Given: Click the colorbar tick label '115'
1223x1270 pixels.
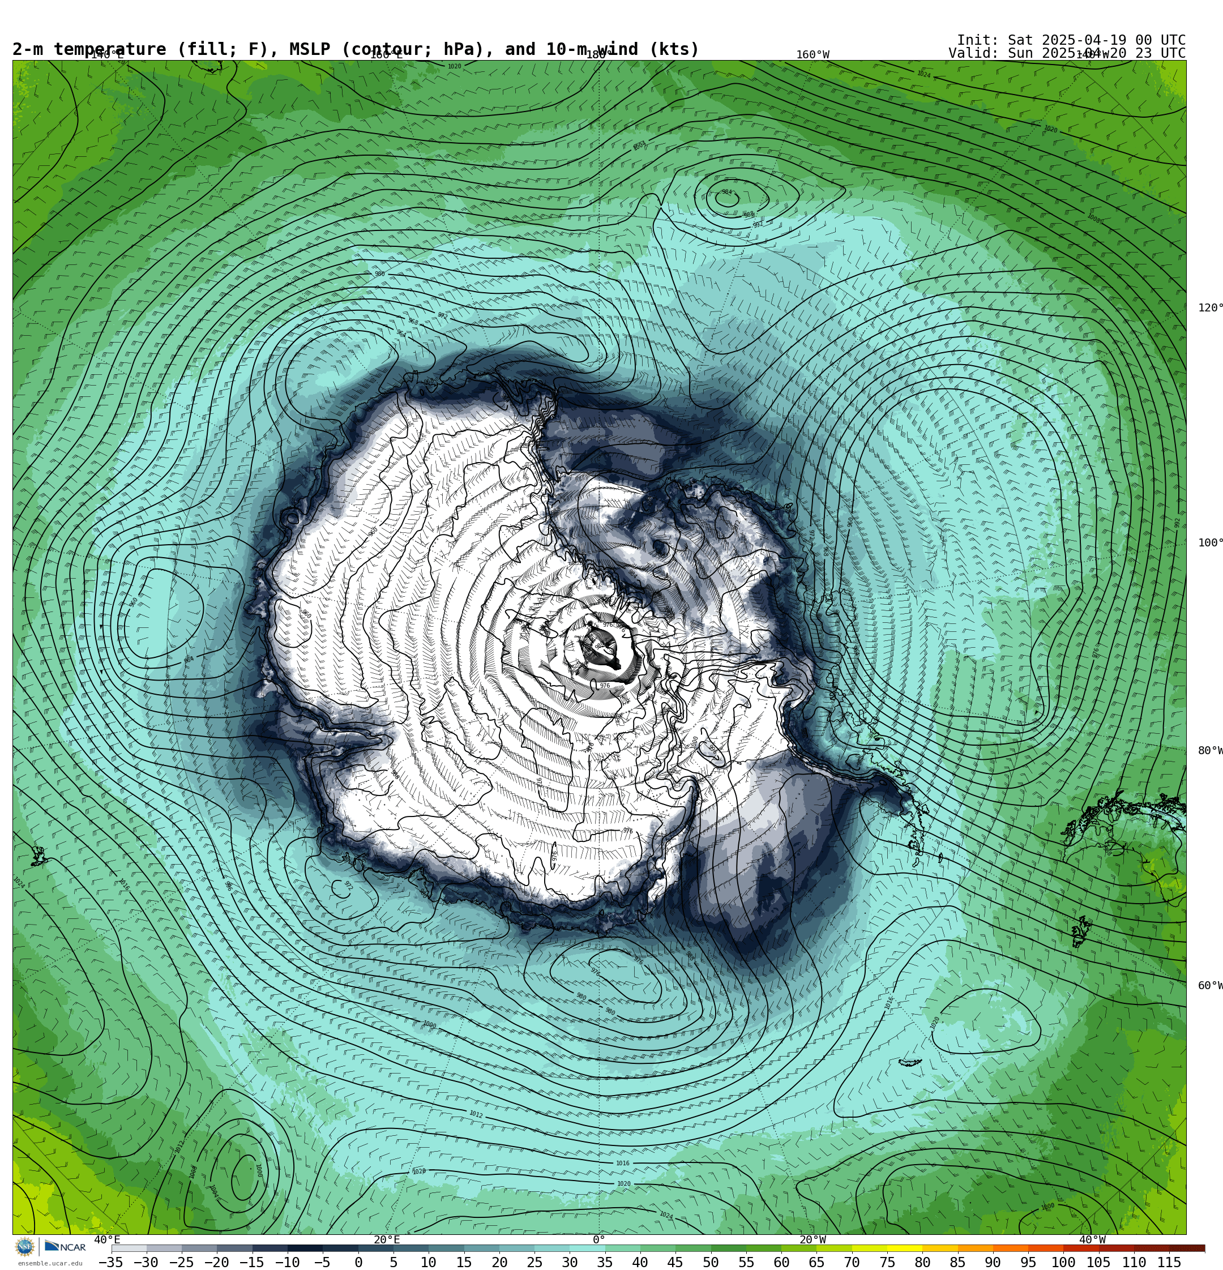Looking at the screenshot, I should [x=1169, y=1262].
